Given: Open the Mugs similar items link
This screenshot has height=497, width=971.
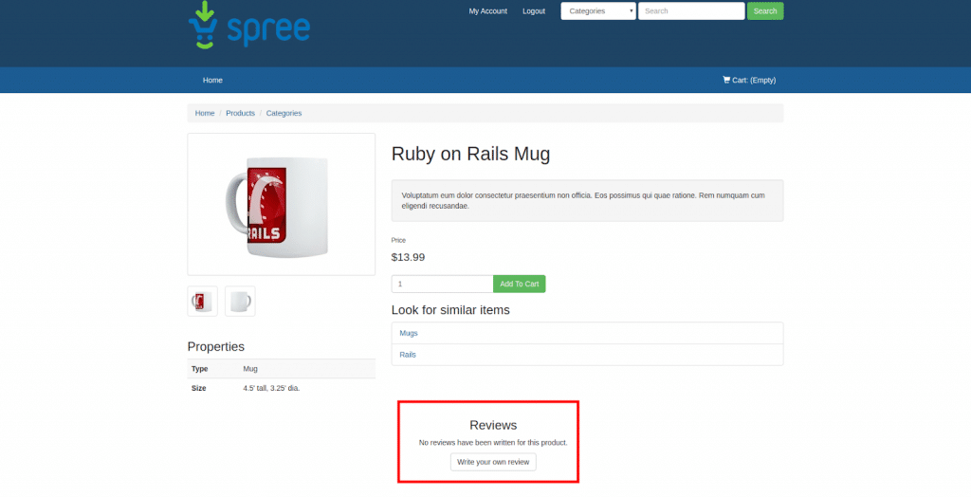Looking at the screenshot, I should 409,334.
